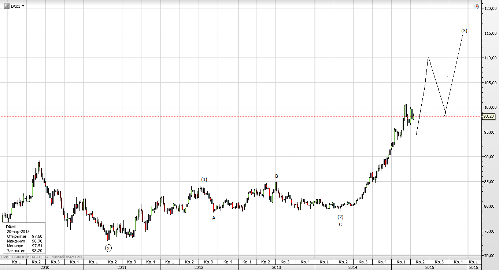This screenshot has height=270, width=499.
Task: Select the wave label B
Action: coord(277,176)
